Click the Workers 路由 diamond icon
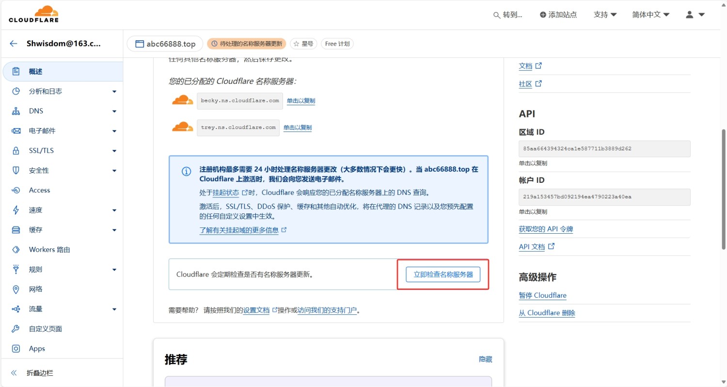Image resolution: width=727 pixels, height=387 pixels. 16,250
